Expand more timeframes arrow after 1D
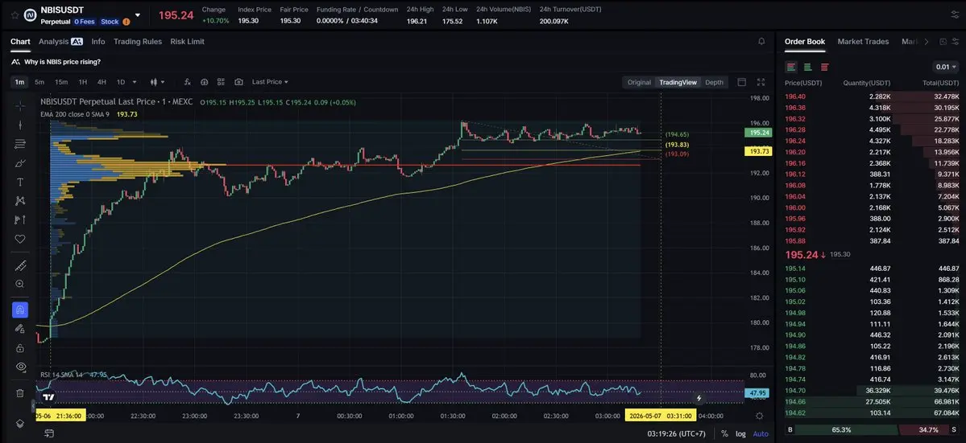 pos(134,82)
